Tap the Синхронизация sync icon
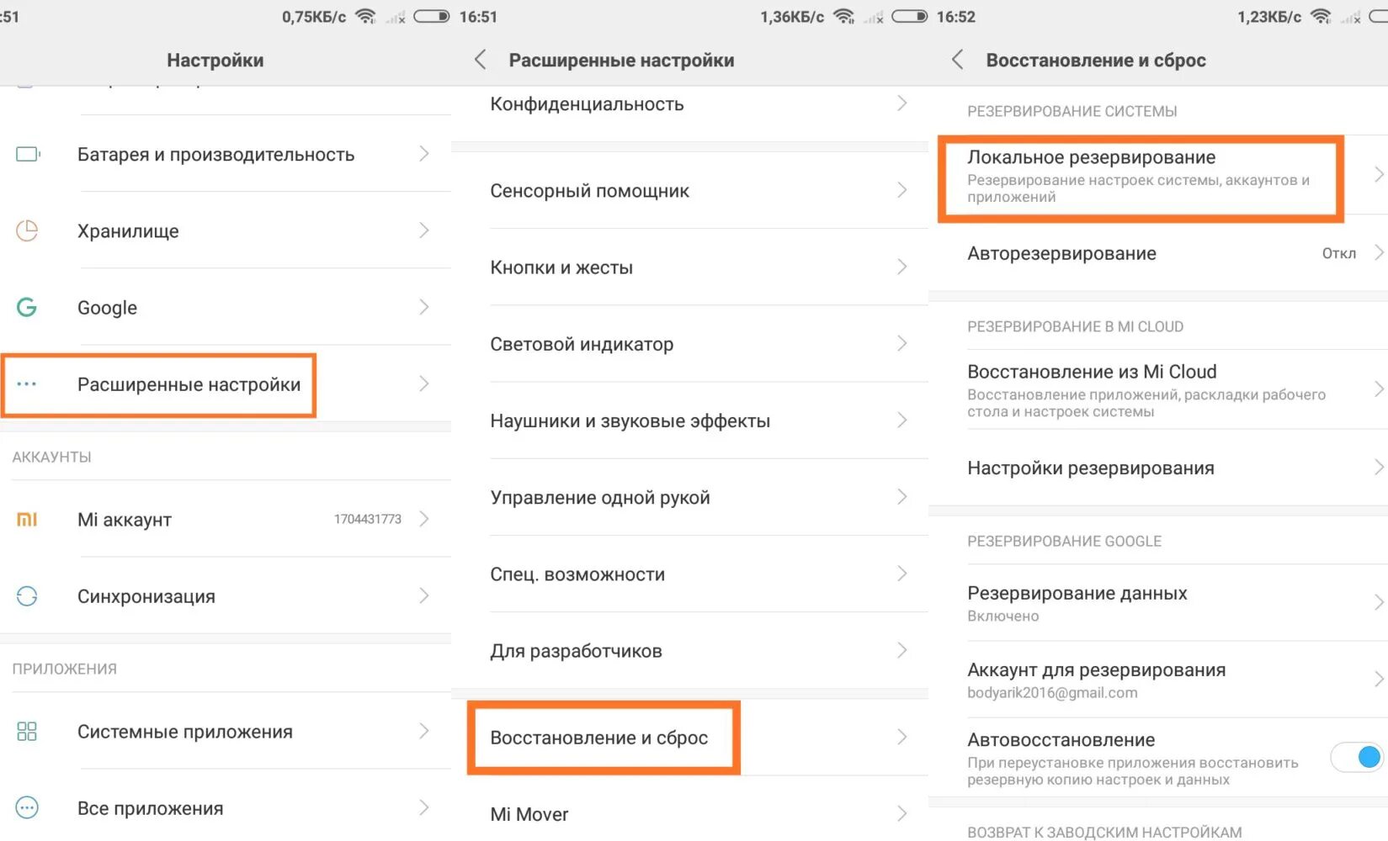Screen dimensions: 1388x841 pos(27,596)
